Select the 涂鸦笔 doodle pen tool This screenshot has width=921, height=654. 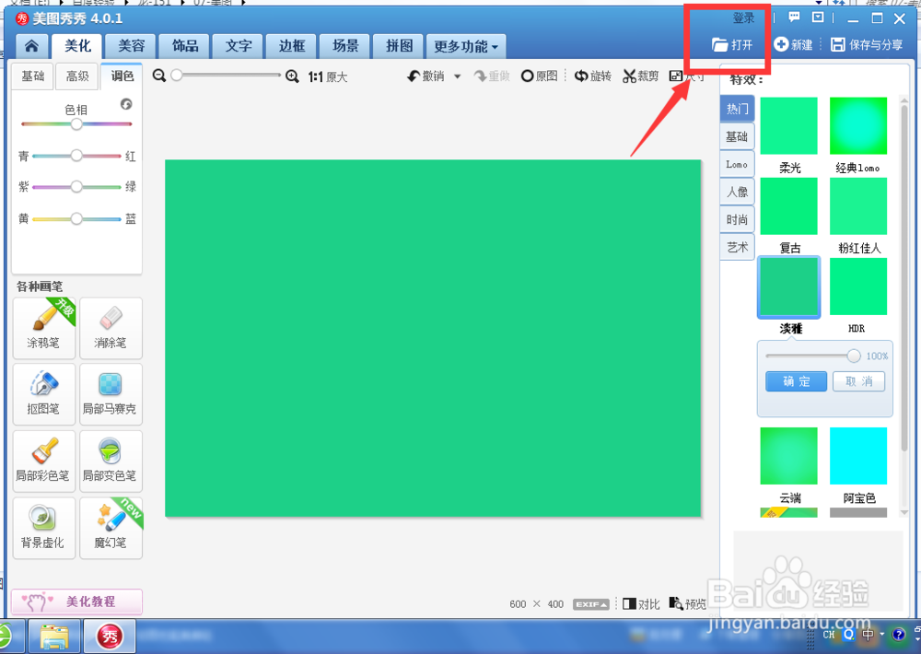[44, 328]
